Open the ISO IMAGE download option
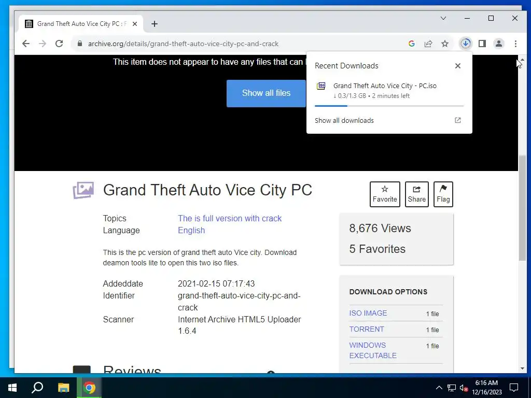Screen dimensions: 531x398 [x=368, y=313]
